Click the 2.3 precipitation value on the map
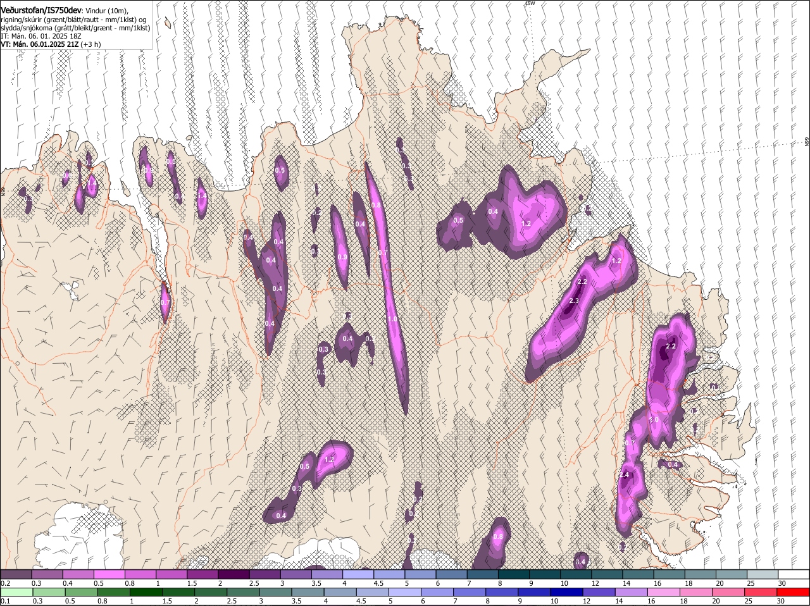The height and width of the screenshot is (606, 810). 574,301
